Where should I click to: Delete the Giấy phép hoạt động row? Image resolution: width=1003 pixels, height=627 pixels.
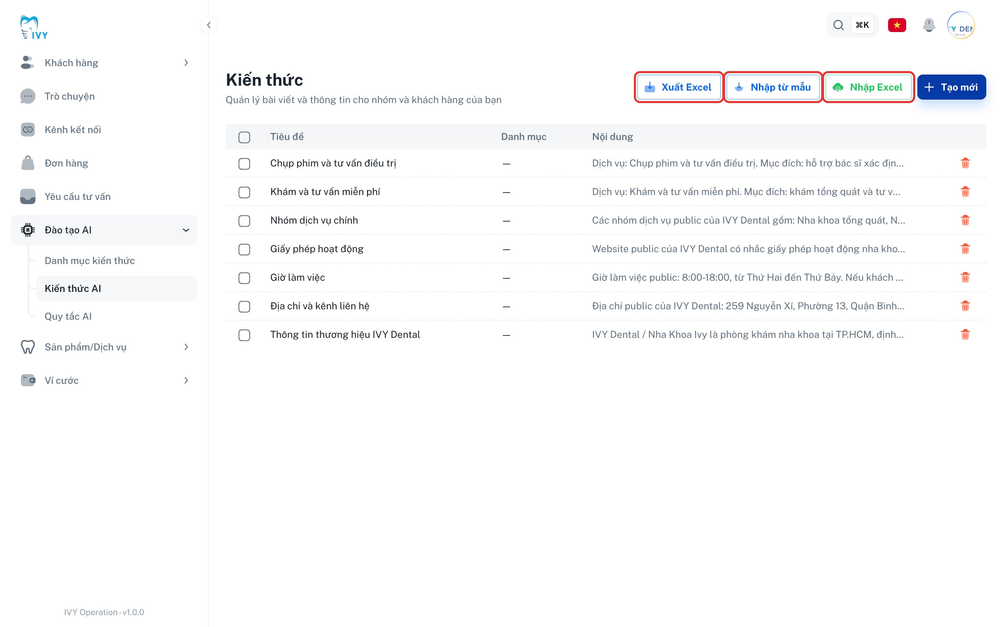tap(965, 249)
